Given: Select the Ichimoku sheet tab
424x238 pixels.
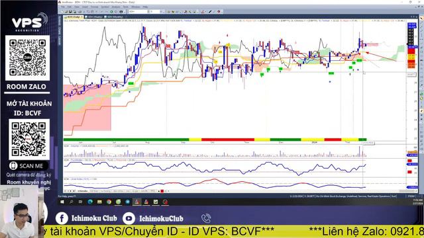Looking at the screenshot, I should tap(82, 191).
